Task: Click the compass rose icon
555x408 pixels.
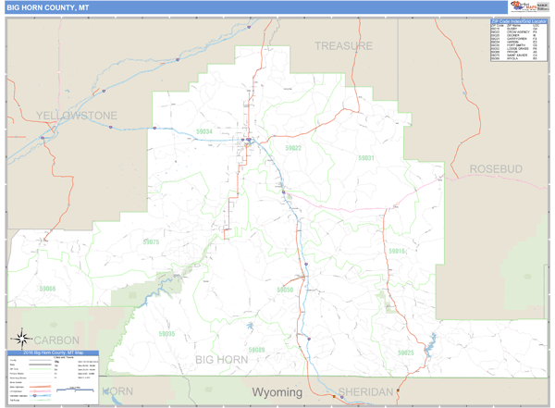Action: [x=19, y=339]
